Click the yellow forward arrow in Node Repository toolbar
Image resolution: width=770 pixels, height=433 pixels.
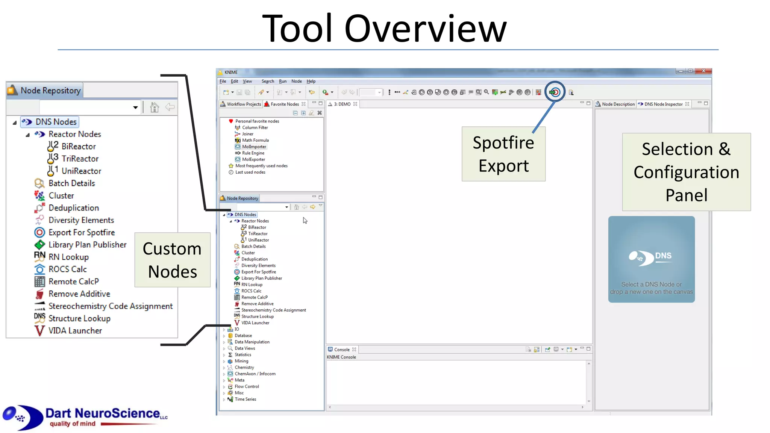coord(312,207)
